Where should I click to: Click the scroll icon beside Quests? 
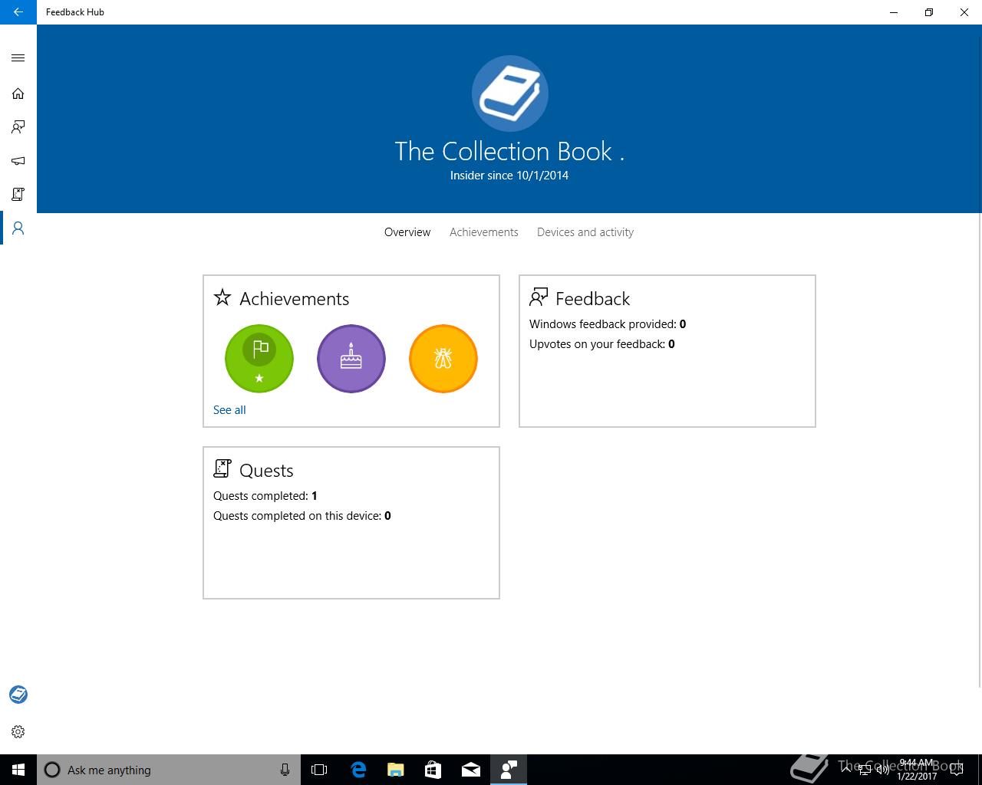(222, 468)
